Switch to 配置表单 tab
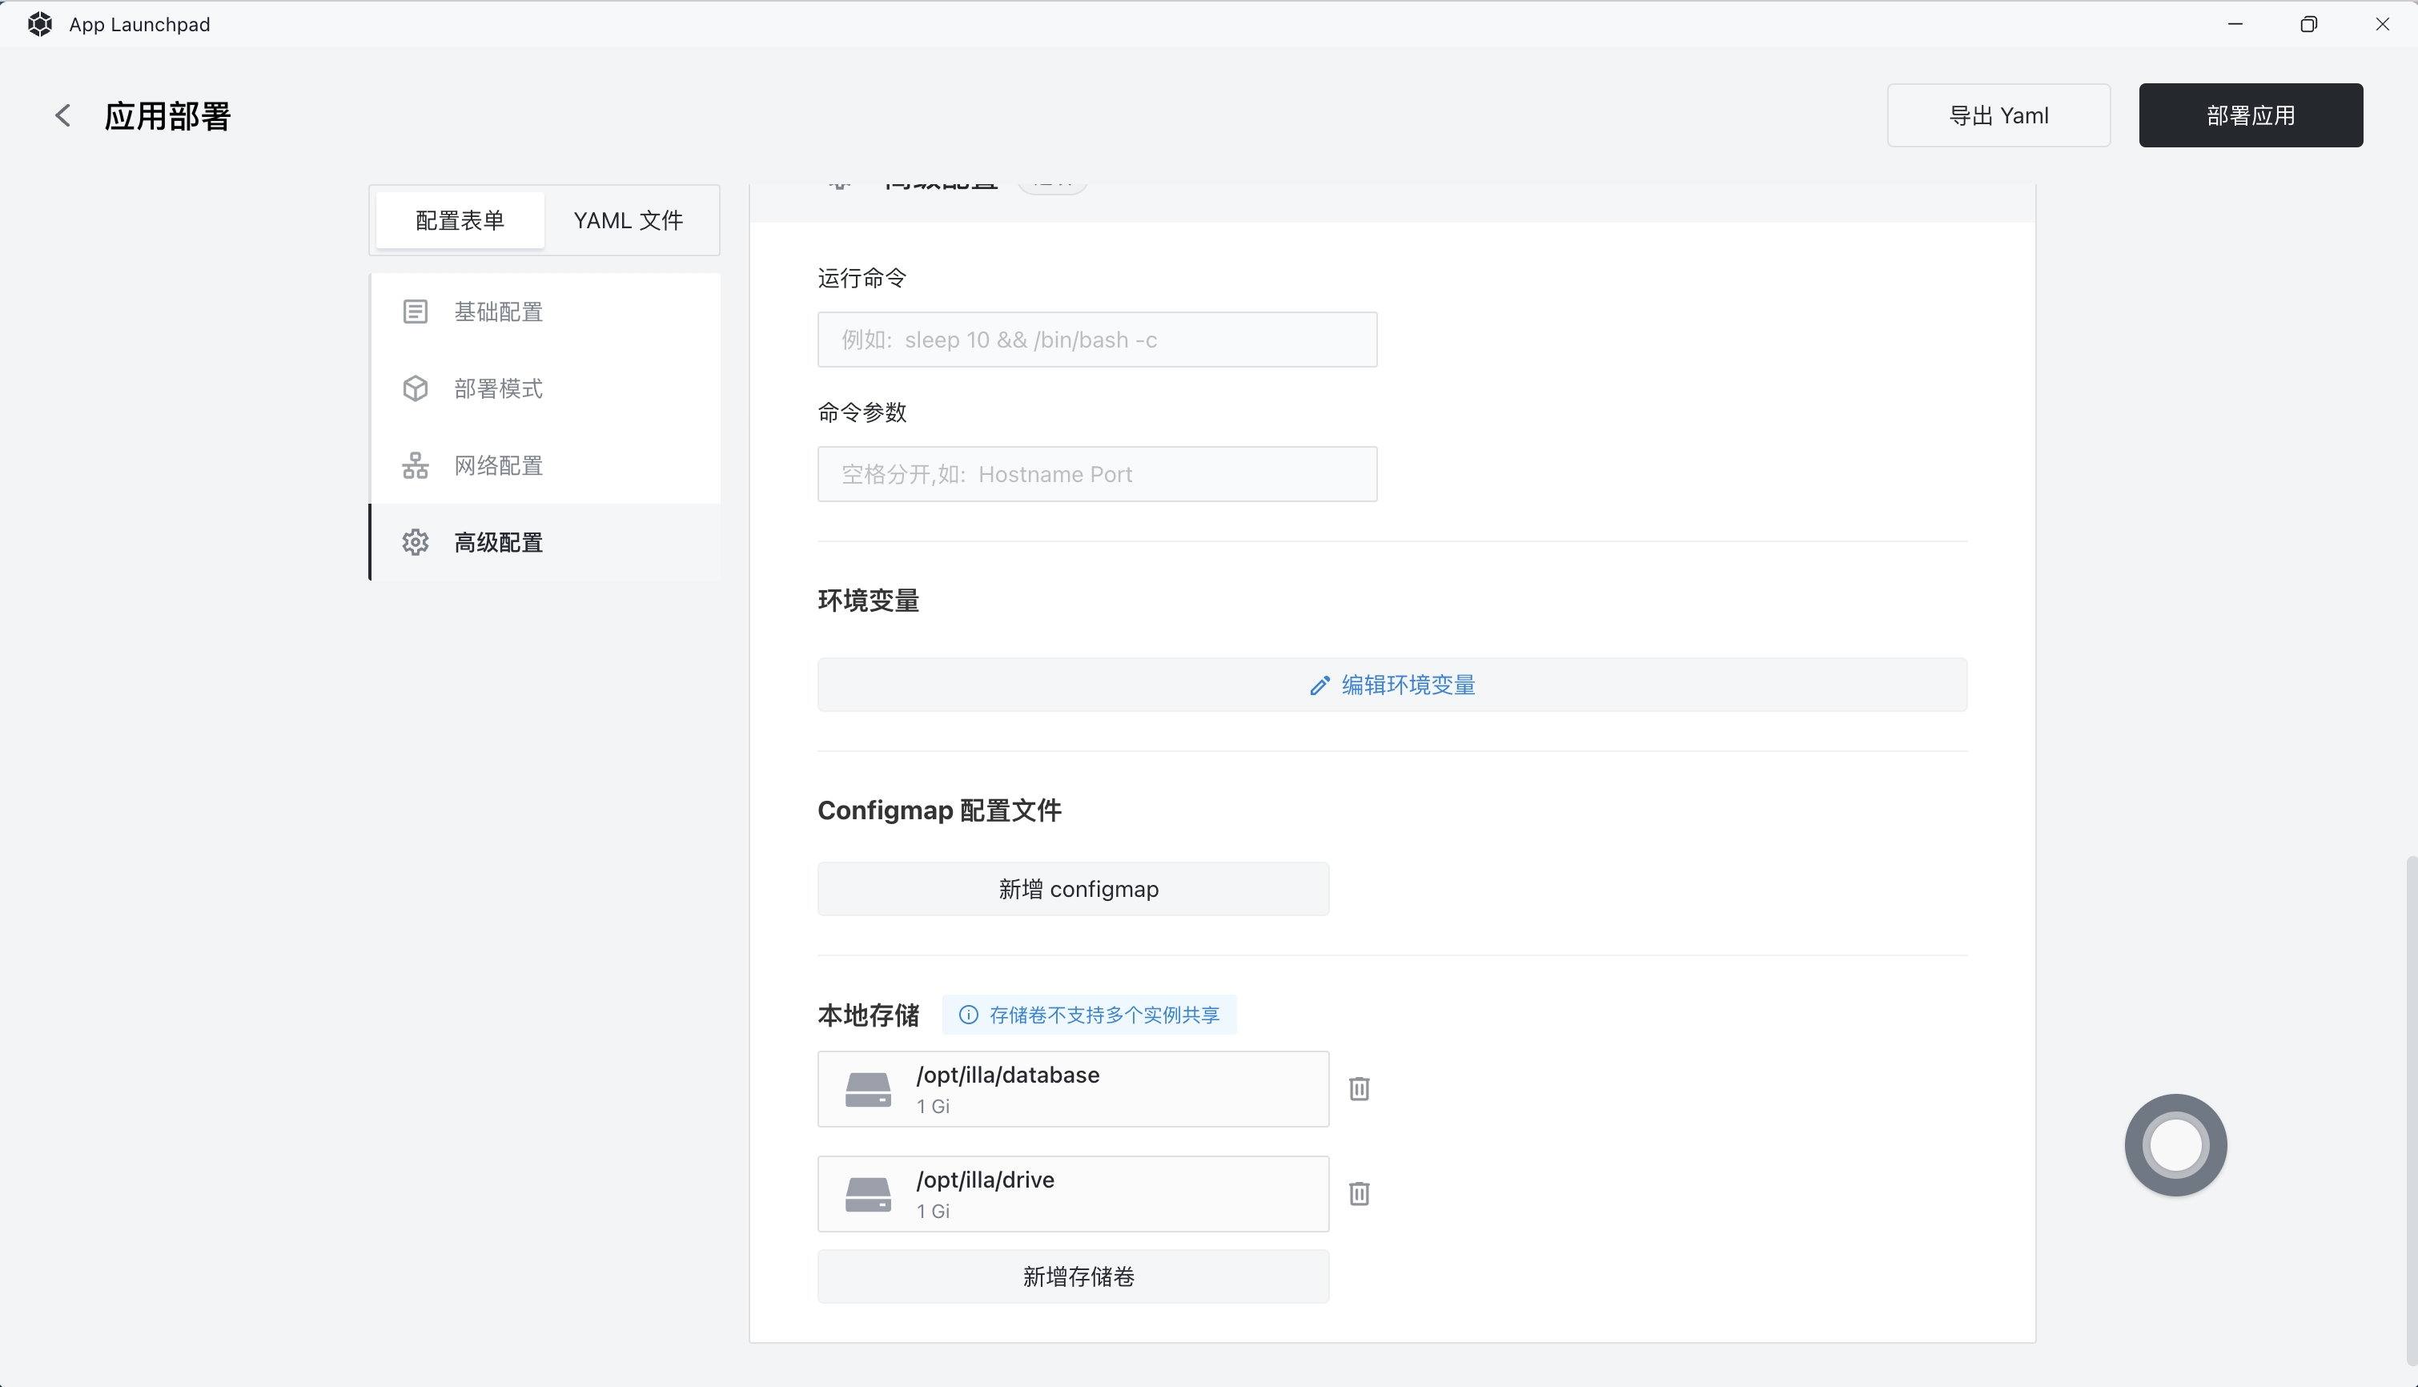2418x1387 pixels. point(460,220)
